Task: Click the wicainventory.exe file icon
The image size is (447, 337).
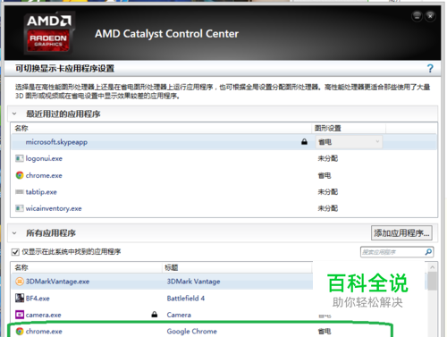Action: coord(20,208)
